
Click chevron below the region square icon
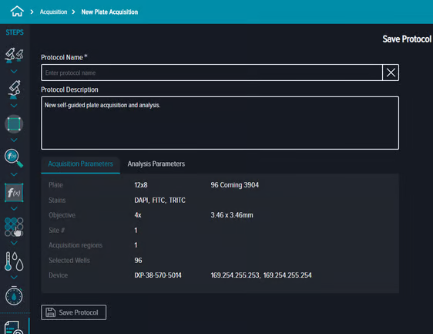click(x=14, y=140)
